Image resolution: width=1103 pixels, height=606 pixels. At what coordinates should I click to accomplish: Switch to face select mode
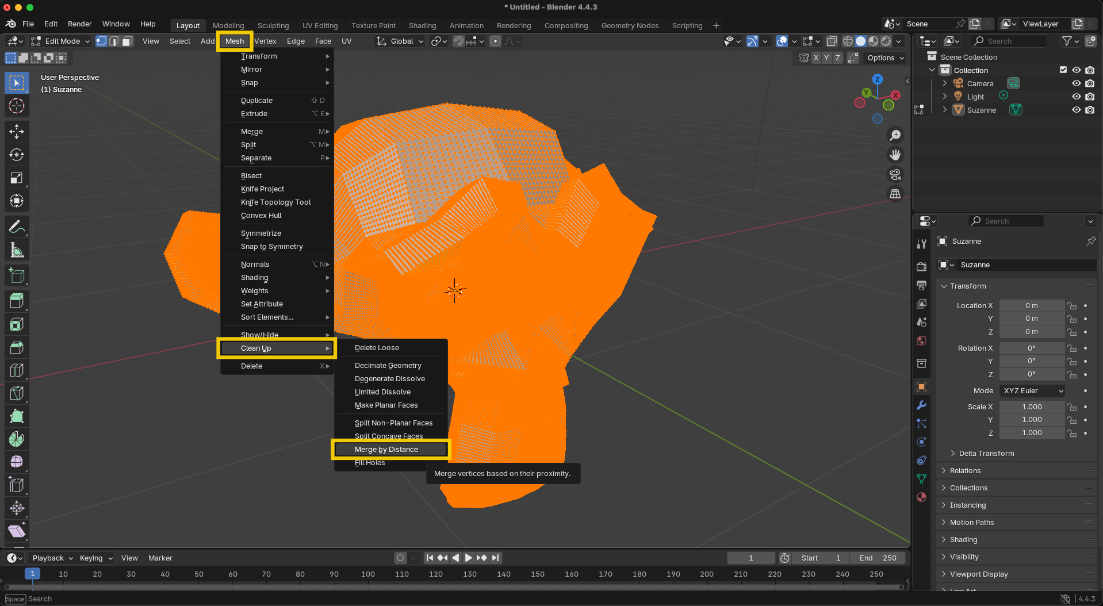click(x=128, y=41)
